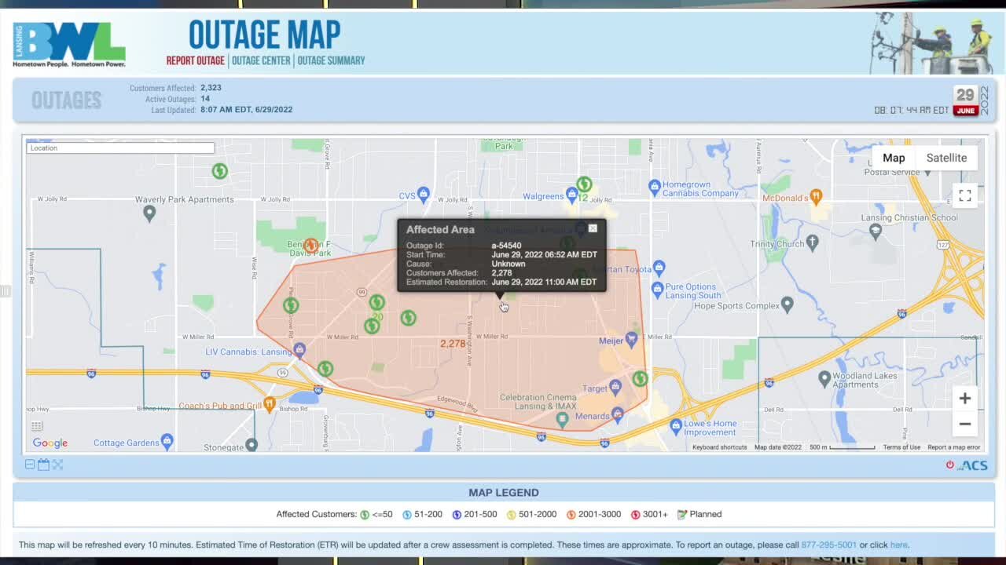Image resolution: width=1006 pixels, height=565 pixels.
Task: Close the Affected Area popup
Action: (593, 228)
